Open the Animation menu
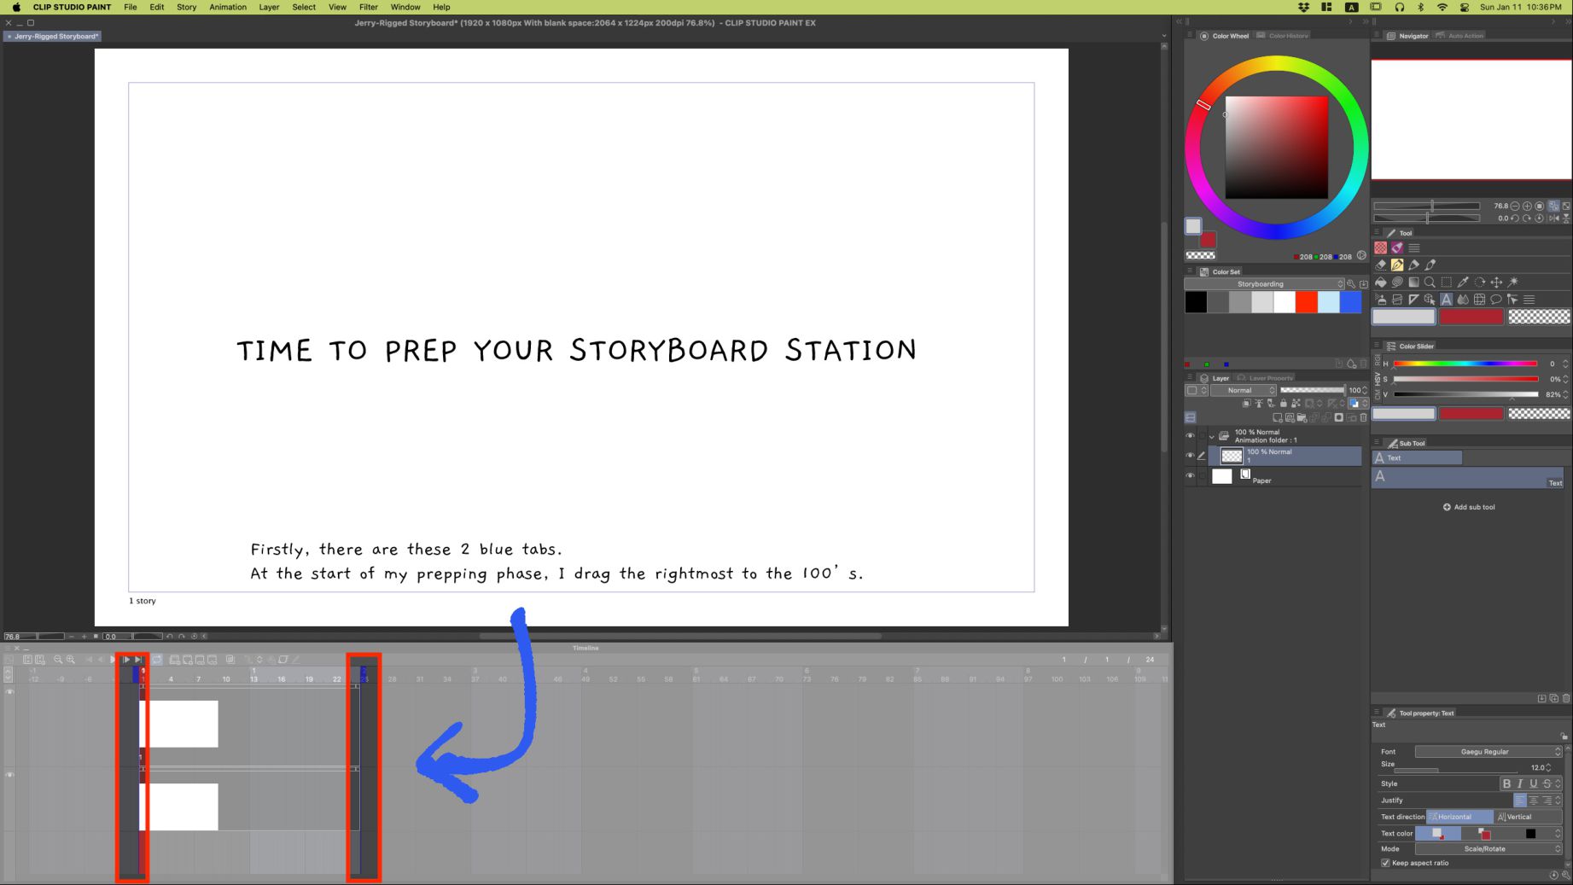 [228, 7]
